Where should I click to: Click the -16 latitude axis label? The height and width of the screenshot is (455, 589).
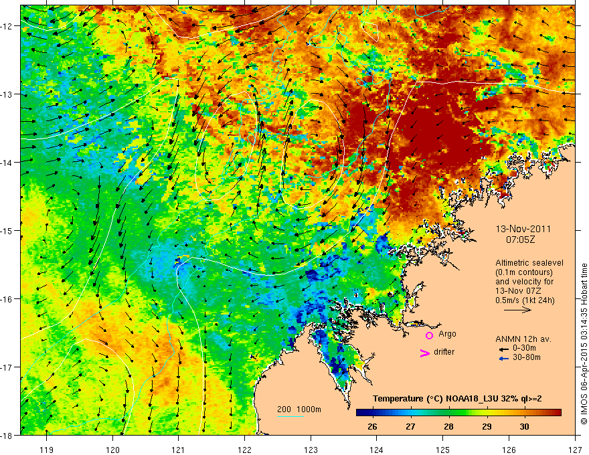(7, 299)
